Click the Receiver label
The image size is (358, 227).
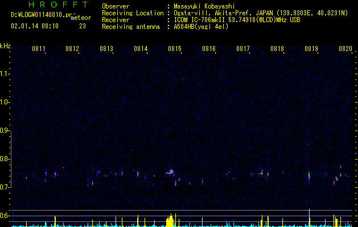116,20
